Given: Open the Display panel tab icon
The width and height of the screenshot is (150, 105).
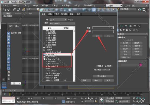Looking at the screenshot, I should 135,26.
